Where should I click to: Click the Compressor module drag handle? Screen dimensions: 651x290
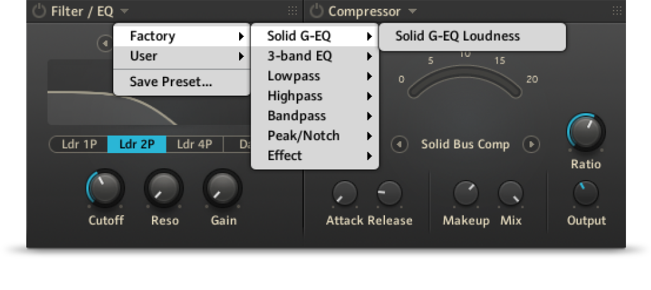click(x=617, y=11)
